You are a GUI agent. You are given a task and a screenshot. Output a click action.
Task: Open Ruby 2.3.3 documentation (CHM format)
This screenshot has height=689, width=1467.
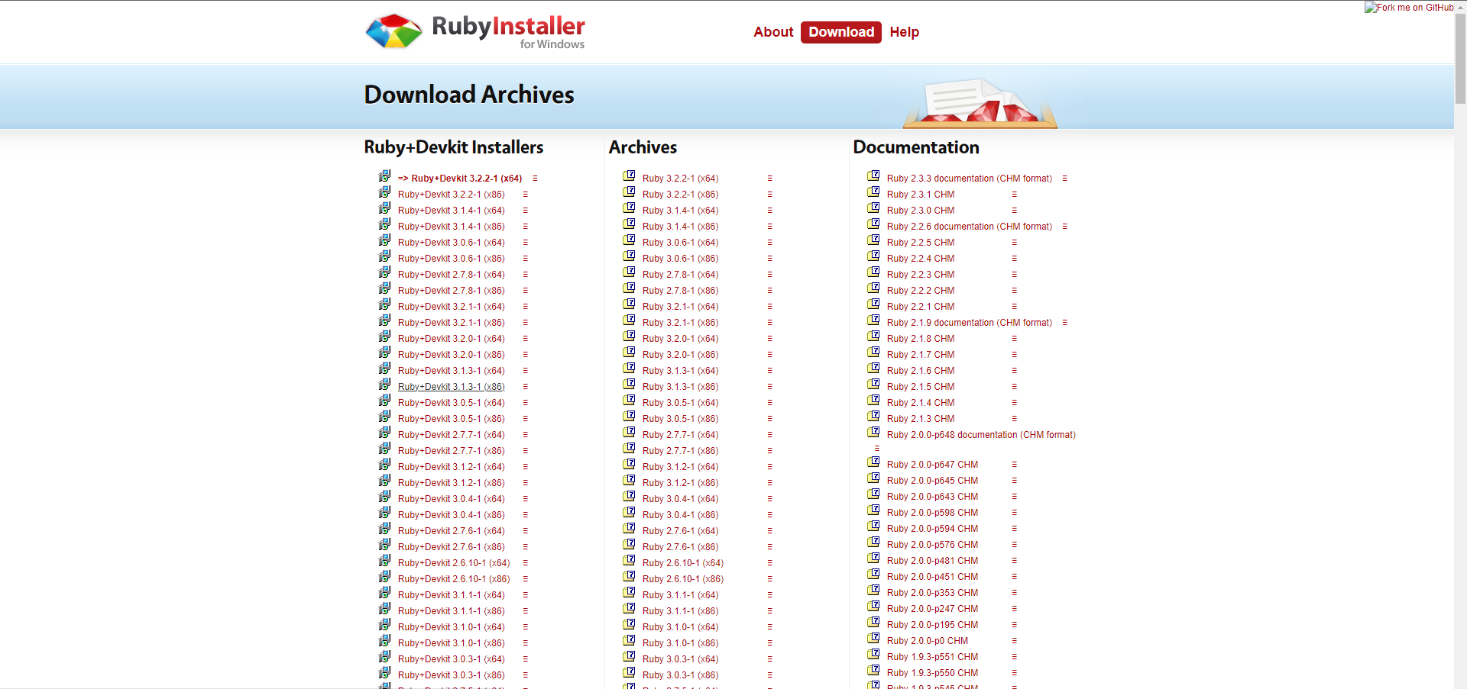tap(969, 179)
